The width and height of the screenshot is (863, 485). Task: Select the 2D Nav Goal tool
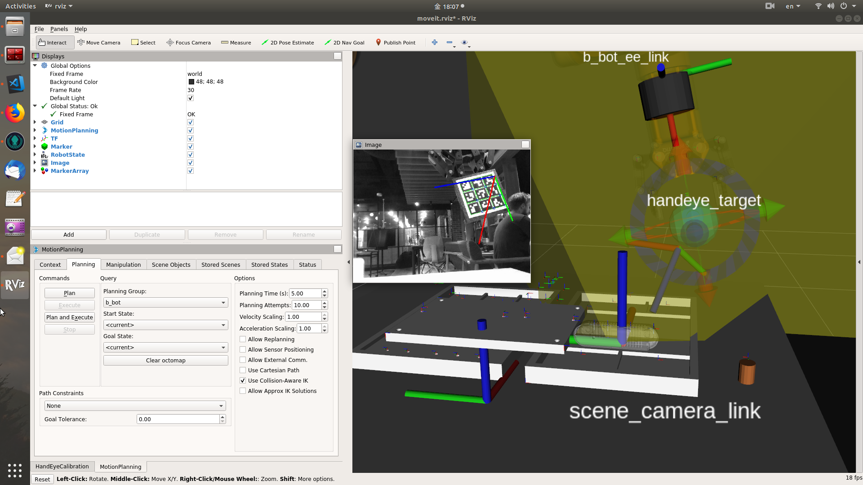[344, 42]
